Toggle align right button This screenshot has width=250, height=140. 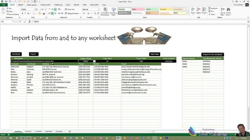pos(55,14)
